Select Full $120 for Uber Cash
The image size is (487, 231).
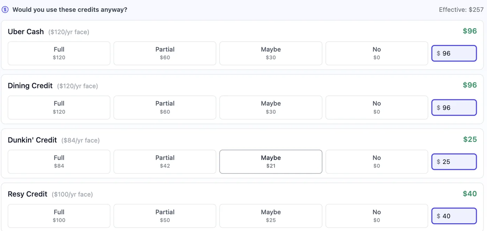pyautogui.click(x=59, y=53)
